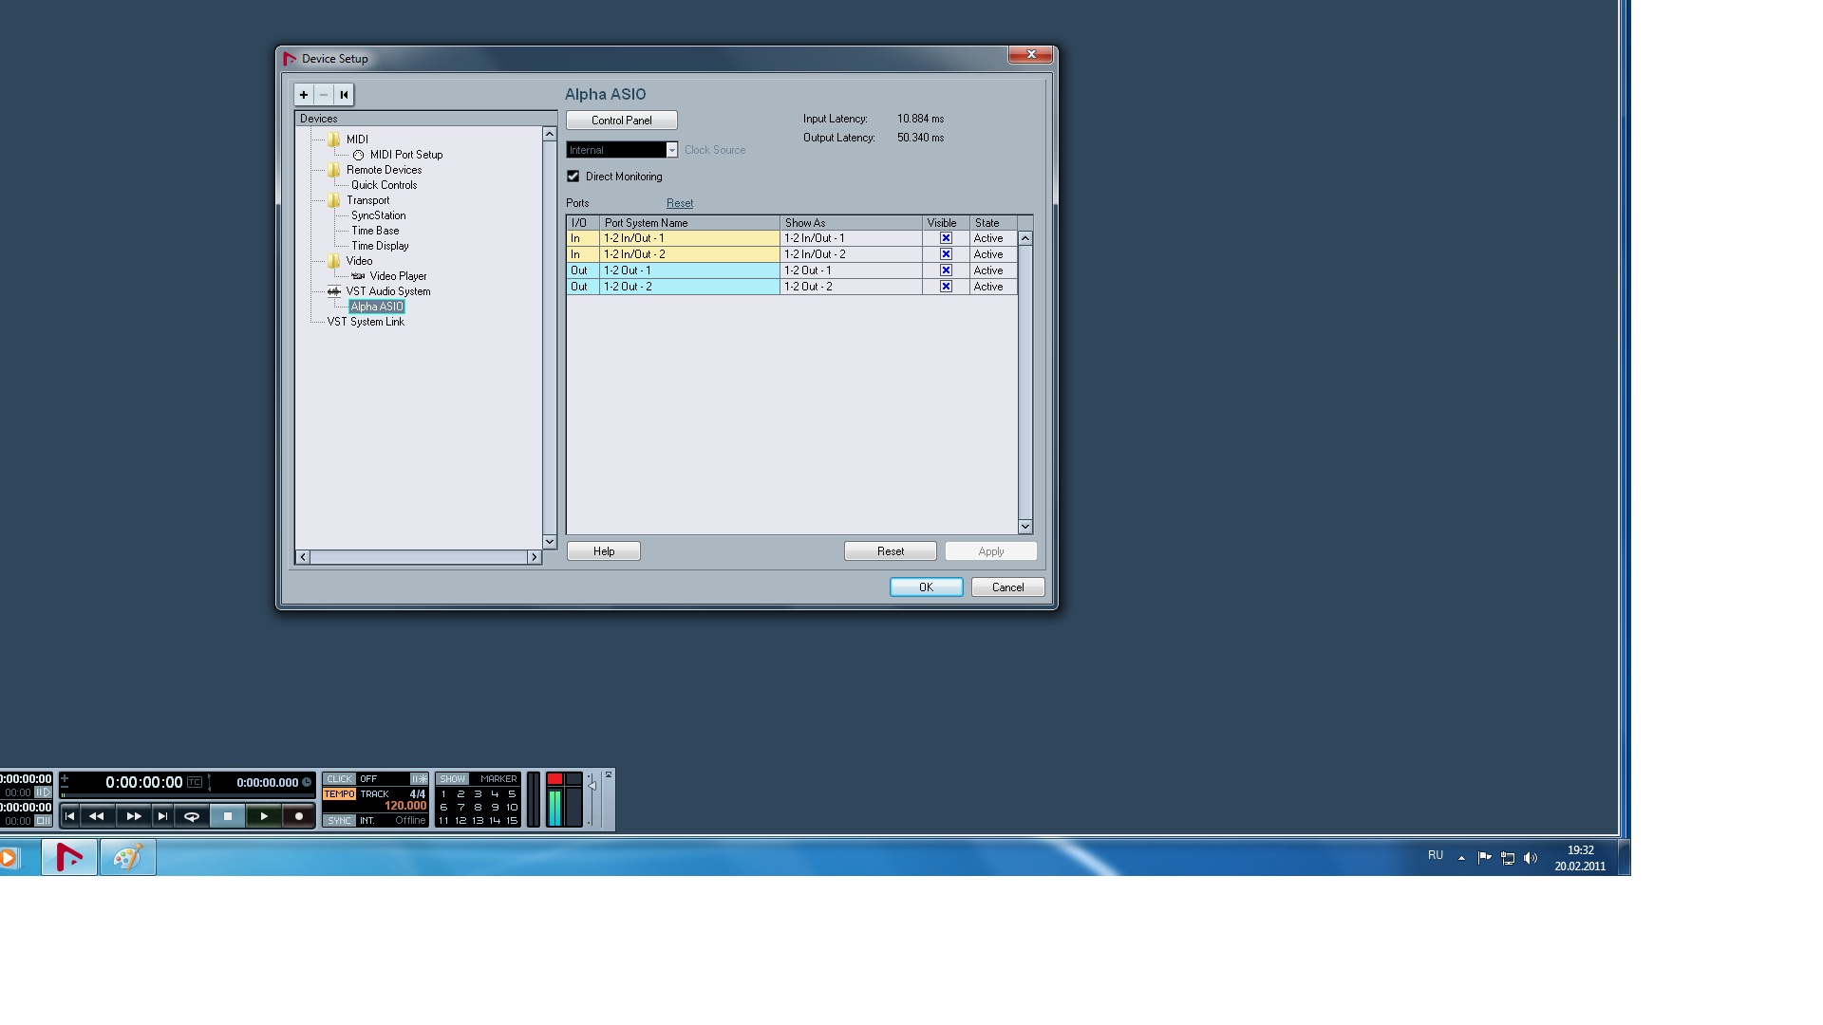Select MIDI Port Setup tree item
Image resolution: width=1823 pixels, height=1025 pixels.
click(x=405, y=155)
